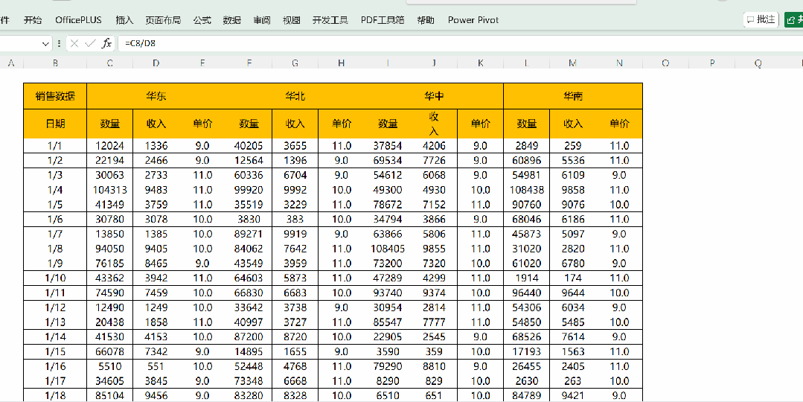Open the 插入 ribbon tab
Viewport: 803px width, 402px height.
point(124,20)
